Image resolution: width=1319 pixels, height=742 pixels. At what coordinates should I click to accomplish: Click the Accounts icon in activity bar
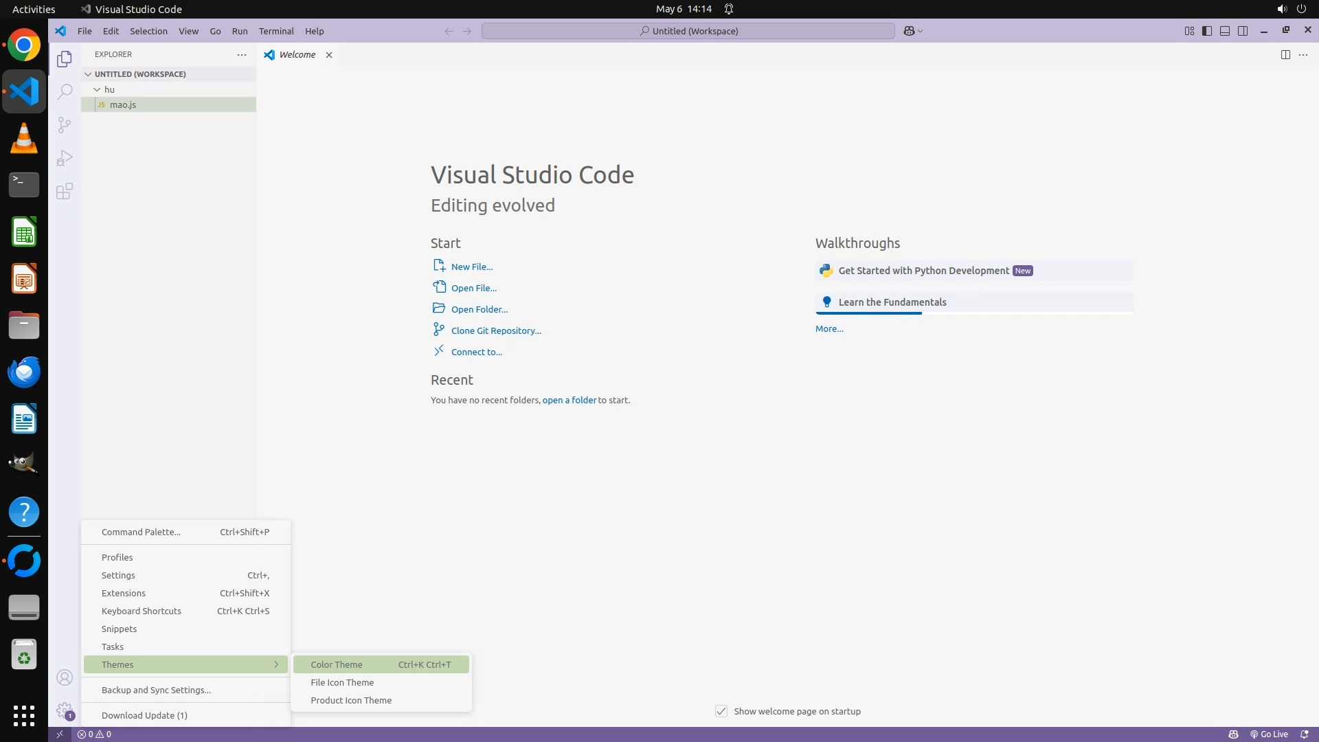[x=65, y=678]
